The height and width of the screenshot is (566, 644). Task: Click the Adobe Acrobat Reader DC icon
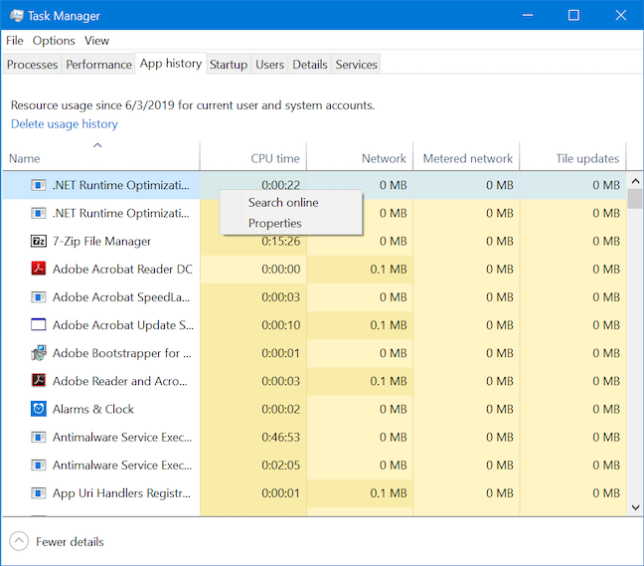(x=38, y=269)
